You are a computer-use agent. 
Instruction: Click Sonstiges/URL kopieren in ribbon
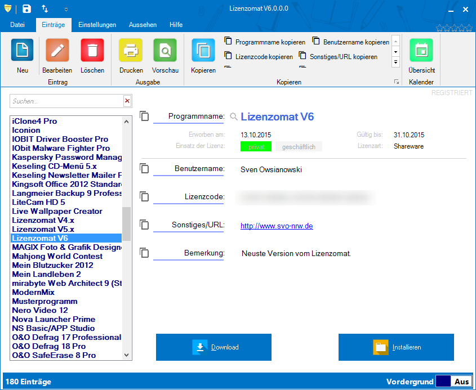coord(338,56)
